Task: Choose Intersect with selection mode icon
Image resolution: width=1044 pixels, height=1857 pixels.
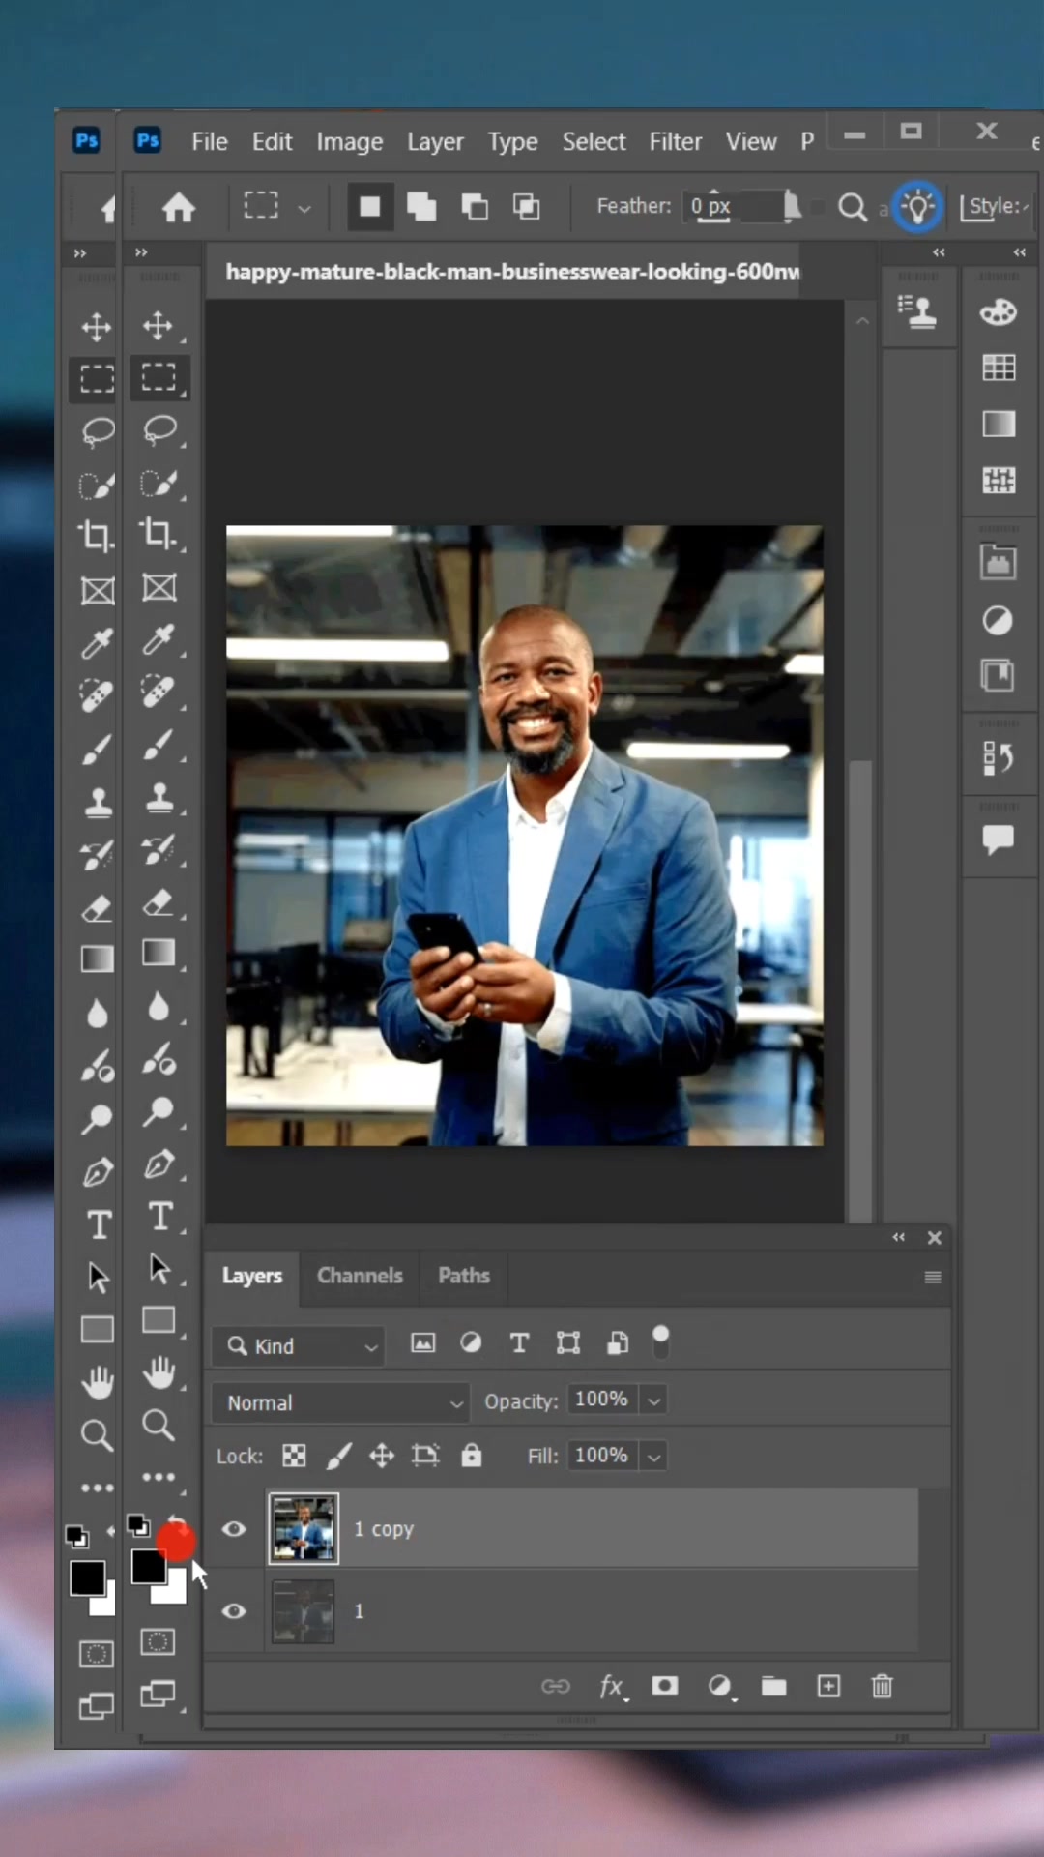Action: (526, 206)
